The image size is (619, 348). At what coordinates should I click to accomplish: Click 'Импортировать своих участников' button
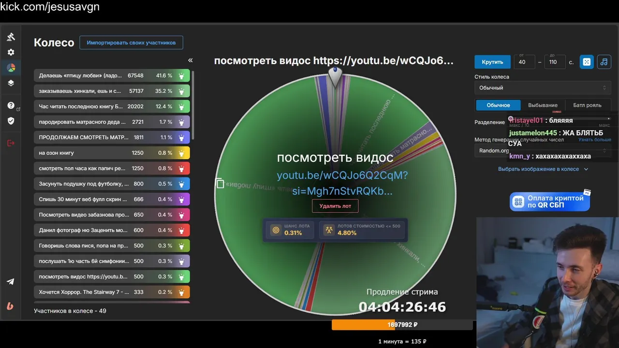(131, 43)
